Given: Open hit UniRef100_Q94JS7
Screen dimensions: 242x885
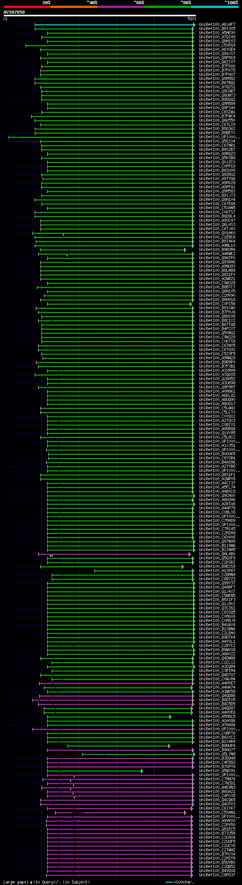Looking at the screenshot, I should (217, 54).
